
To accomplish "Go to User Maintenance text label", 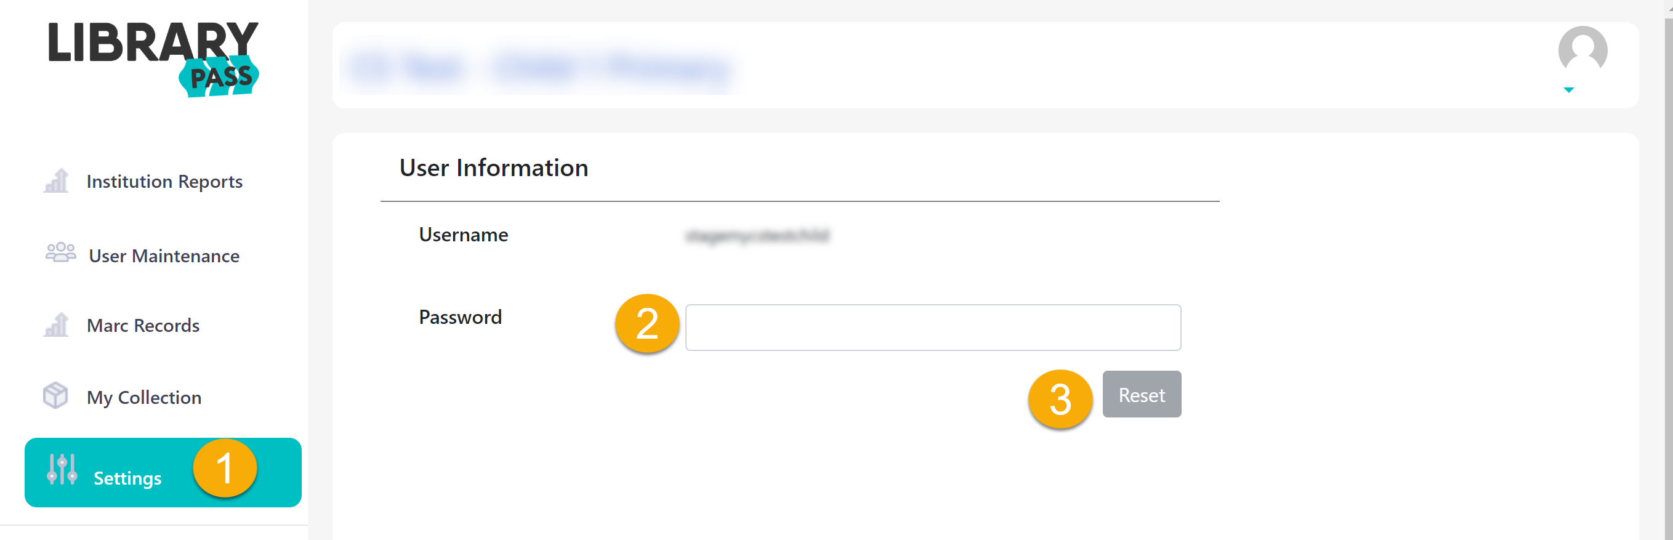I will (x=164, y=256).
